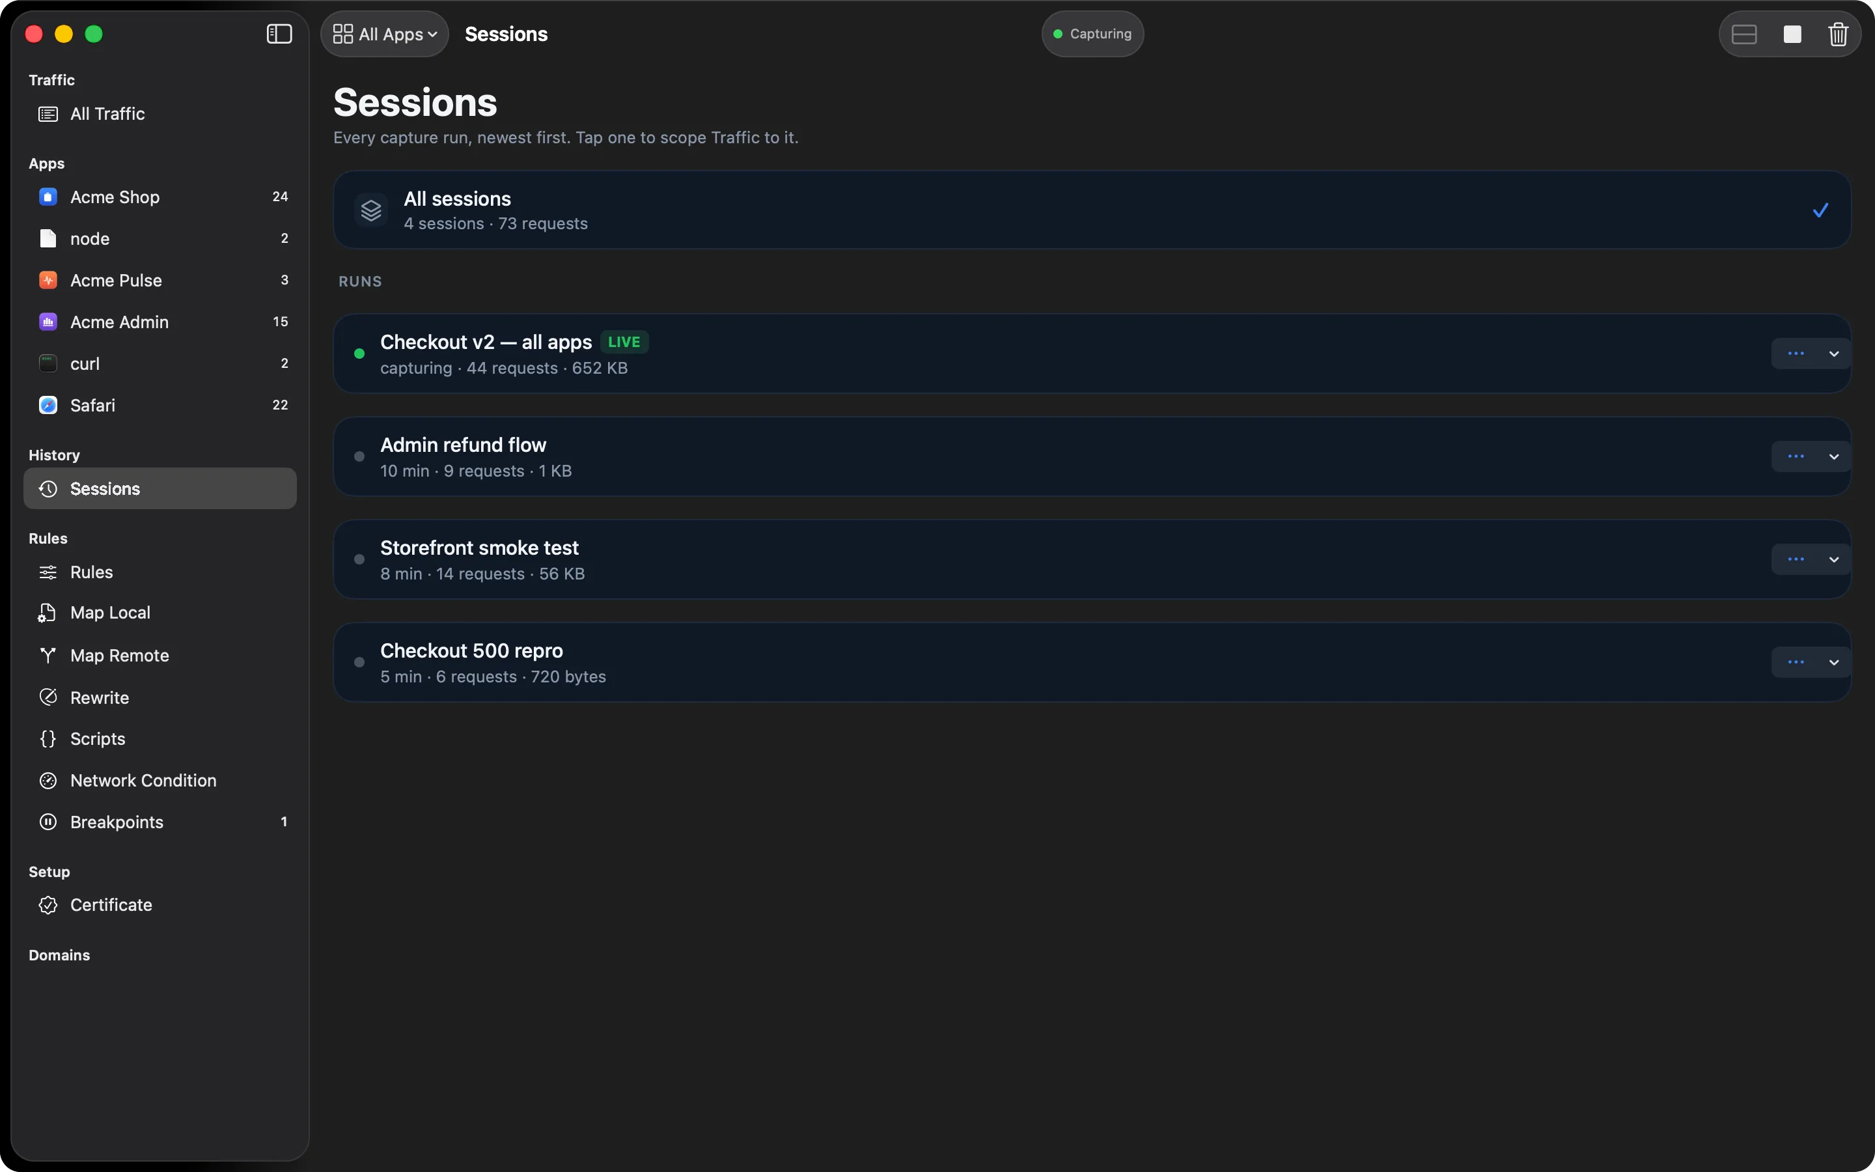
Task: Click the Acme Admin app icon
Action: [x=48, y=322]
